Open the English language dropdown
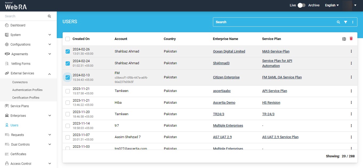363x168 pixels. (x=332, y=5)
